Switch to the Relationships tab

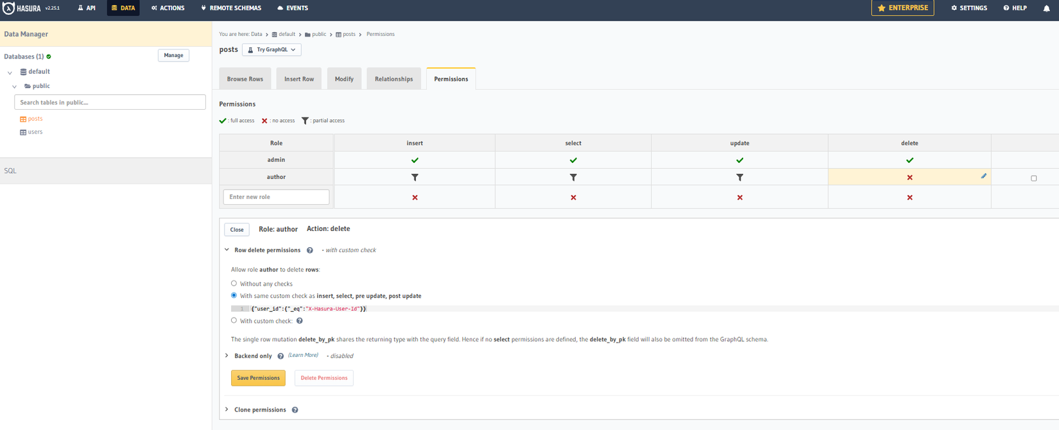[x=393, y=79]
